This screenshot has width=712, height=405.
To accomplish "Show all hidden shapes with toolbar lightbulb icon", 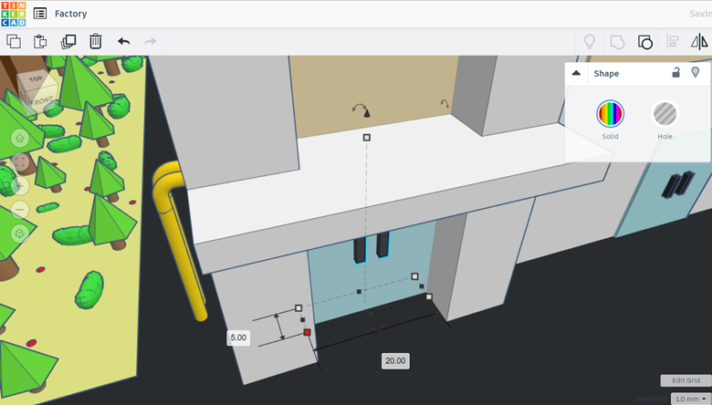I will (589, 41).
